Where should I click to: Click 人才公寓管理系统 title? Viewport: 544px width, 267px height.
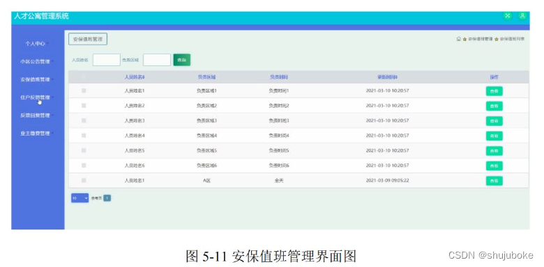coord(41,16)
